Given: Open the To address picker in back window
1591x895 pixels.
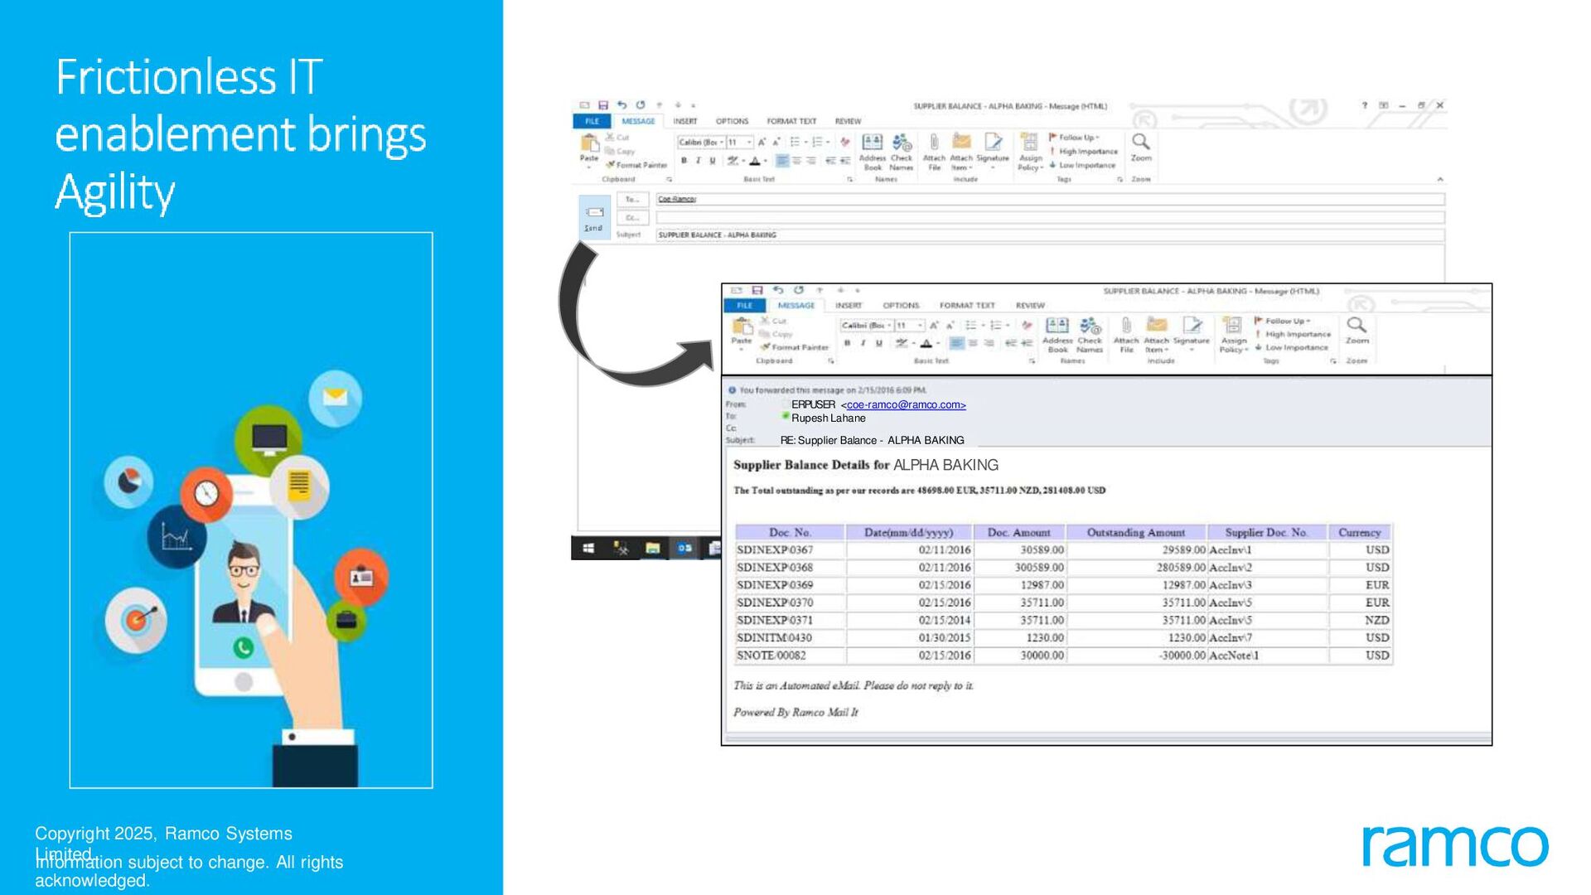Looking at the screenshot, I should 632,200.
